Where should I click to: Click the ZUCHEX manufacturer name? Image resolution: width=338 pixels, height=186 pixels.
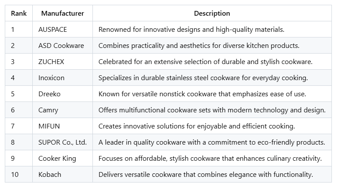click(x=51, y=62)
